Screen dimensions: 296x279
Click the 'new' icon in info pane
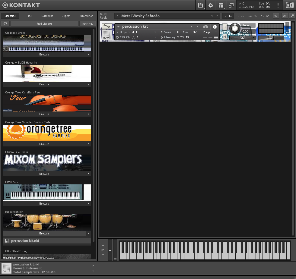6,268
